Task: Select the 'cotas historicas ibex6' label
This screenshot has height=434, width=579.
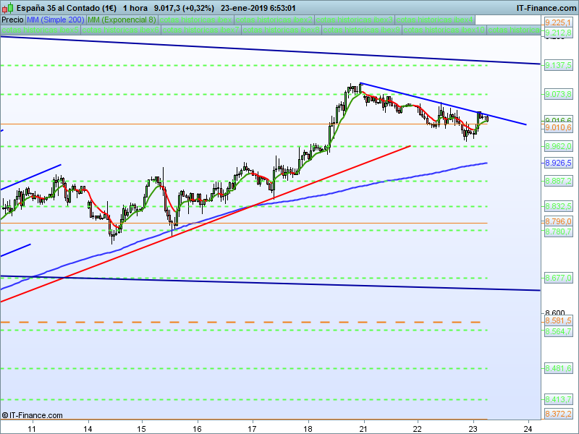Action: coord(121,30)
